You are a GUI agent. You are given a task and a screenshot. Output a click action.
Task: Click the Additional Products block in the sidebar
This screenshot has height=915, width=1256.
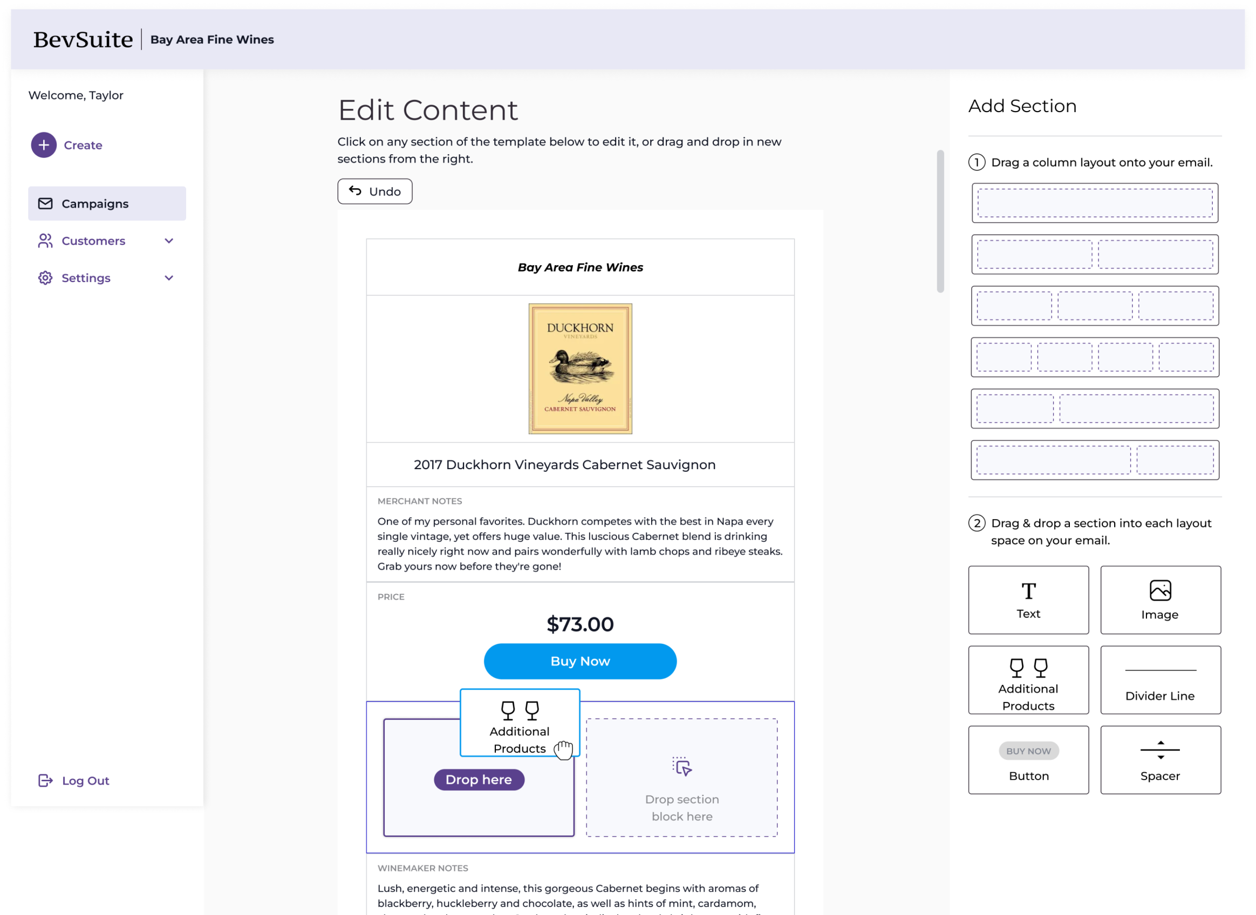[x=1029, y=680]
